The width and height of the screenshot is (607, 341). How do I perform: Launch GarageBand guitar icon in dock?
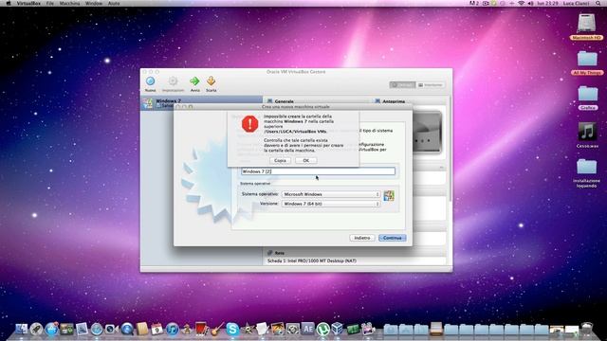pos(217,329)
